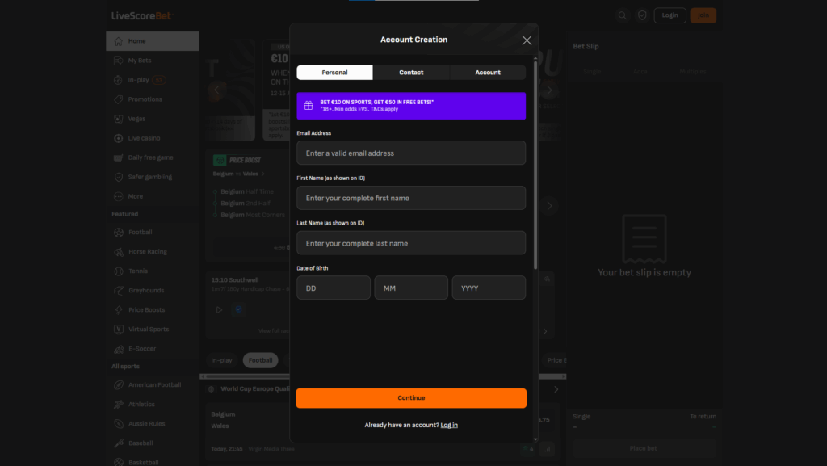Open the Daily free game icon
Image resolution: width=827 pixels, height=466 pixels.
coord(119,157)
